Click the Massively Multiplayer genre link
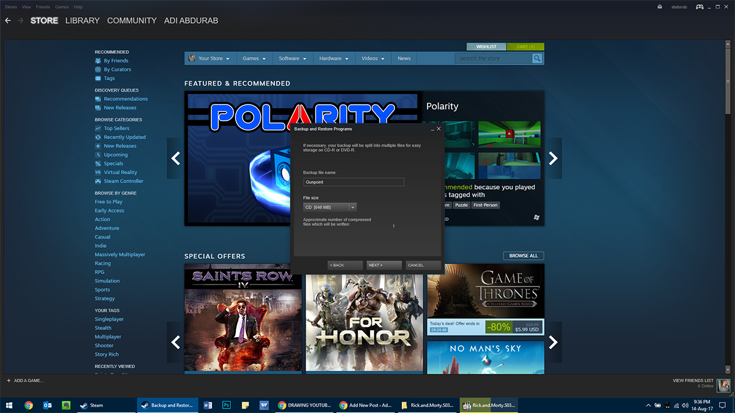Screen dimensions: 735x413 pyautogui.click(x=120, y=255)
